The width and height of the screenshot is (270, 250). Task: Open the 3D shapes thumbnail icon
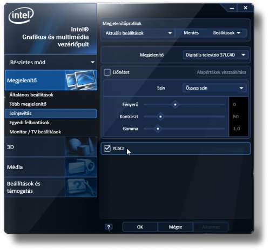pyautogui.click(x=81, y=147)
